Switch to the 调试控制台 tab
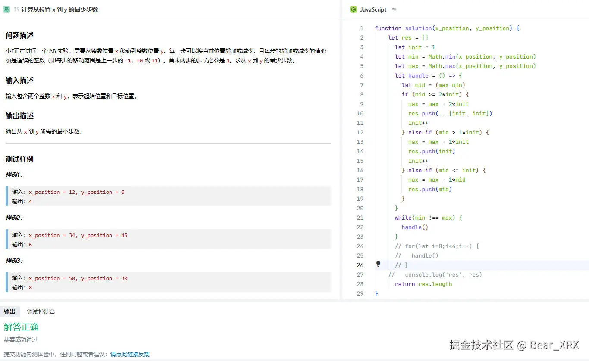 point(41,311)
